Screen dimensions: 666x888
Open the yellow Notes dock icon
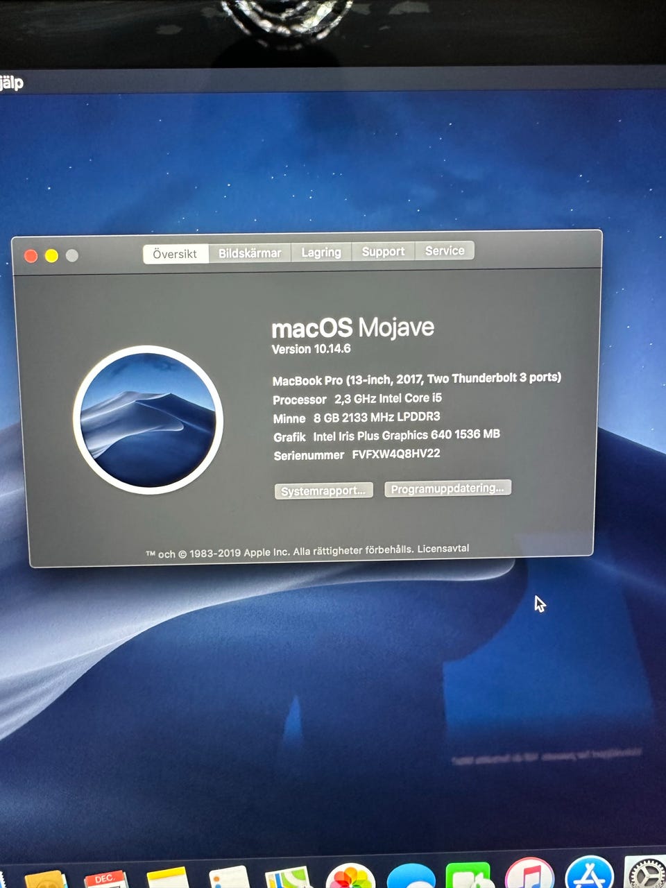pyautogui.click(x=168, y=878)
